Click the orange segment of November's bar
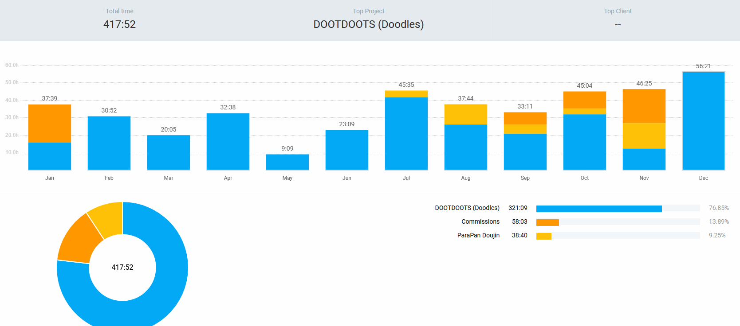 pyautogui.click(x=644, y=106)
